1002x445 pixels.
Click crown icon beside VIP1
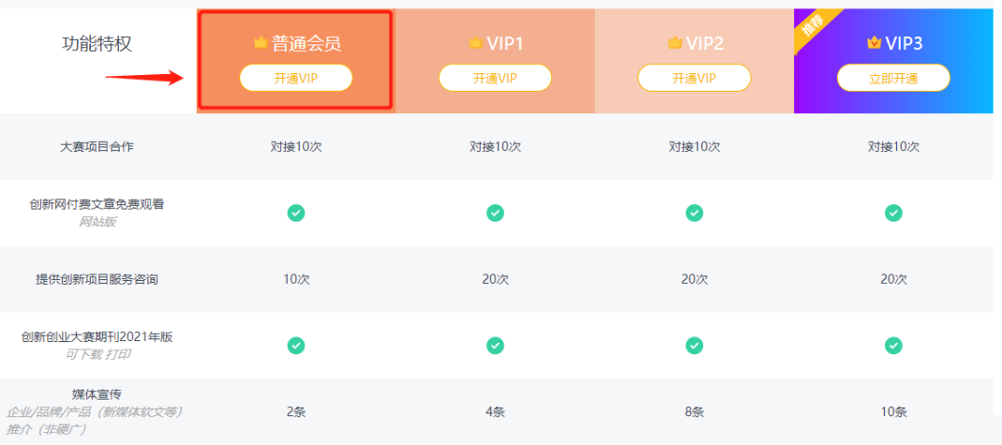pos(475,43)
